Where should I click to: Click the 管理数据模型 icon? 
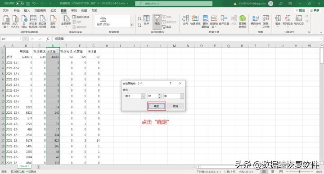(x=243, y=21)
